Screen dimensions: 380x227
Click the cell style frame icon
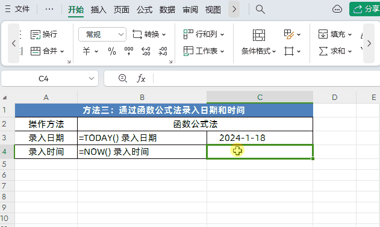289,51
